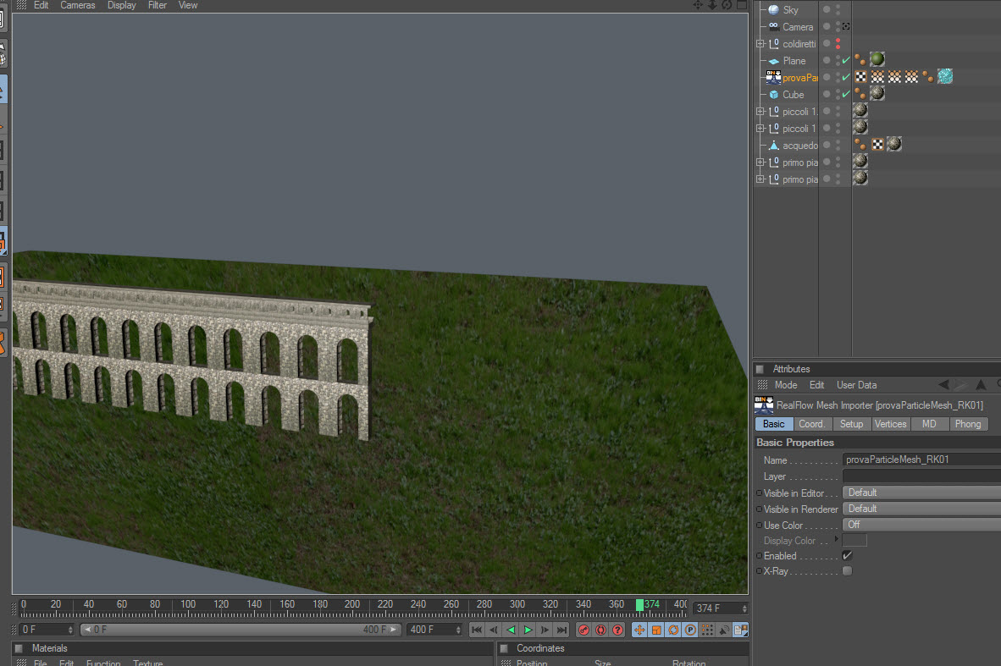Step to next frame button
Viewport: 1001px width, 666px height.
(x=545, y=630)
